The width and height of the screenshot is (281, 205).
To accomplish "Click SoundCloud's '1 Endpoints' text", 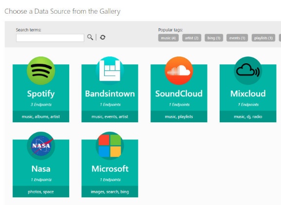I will pyautogui.click(x=179, y=105).
